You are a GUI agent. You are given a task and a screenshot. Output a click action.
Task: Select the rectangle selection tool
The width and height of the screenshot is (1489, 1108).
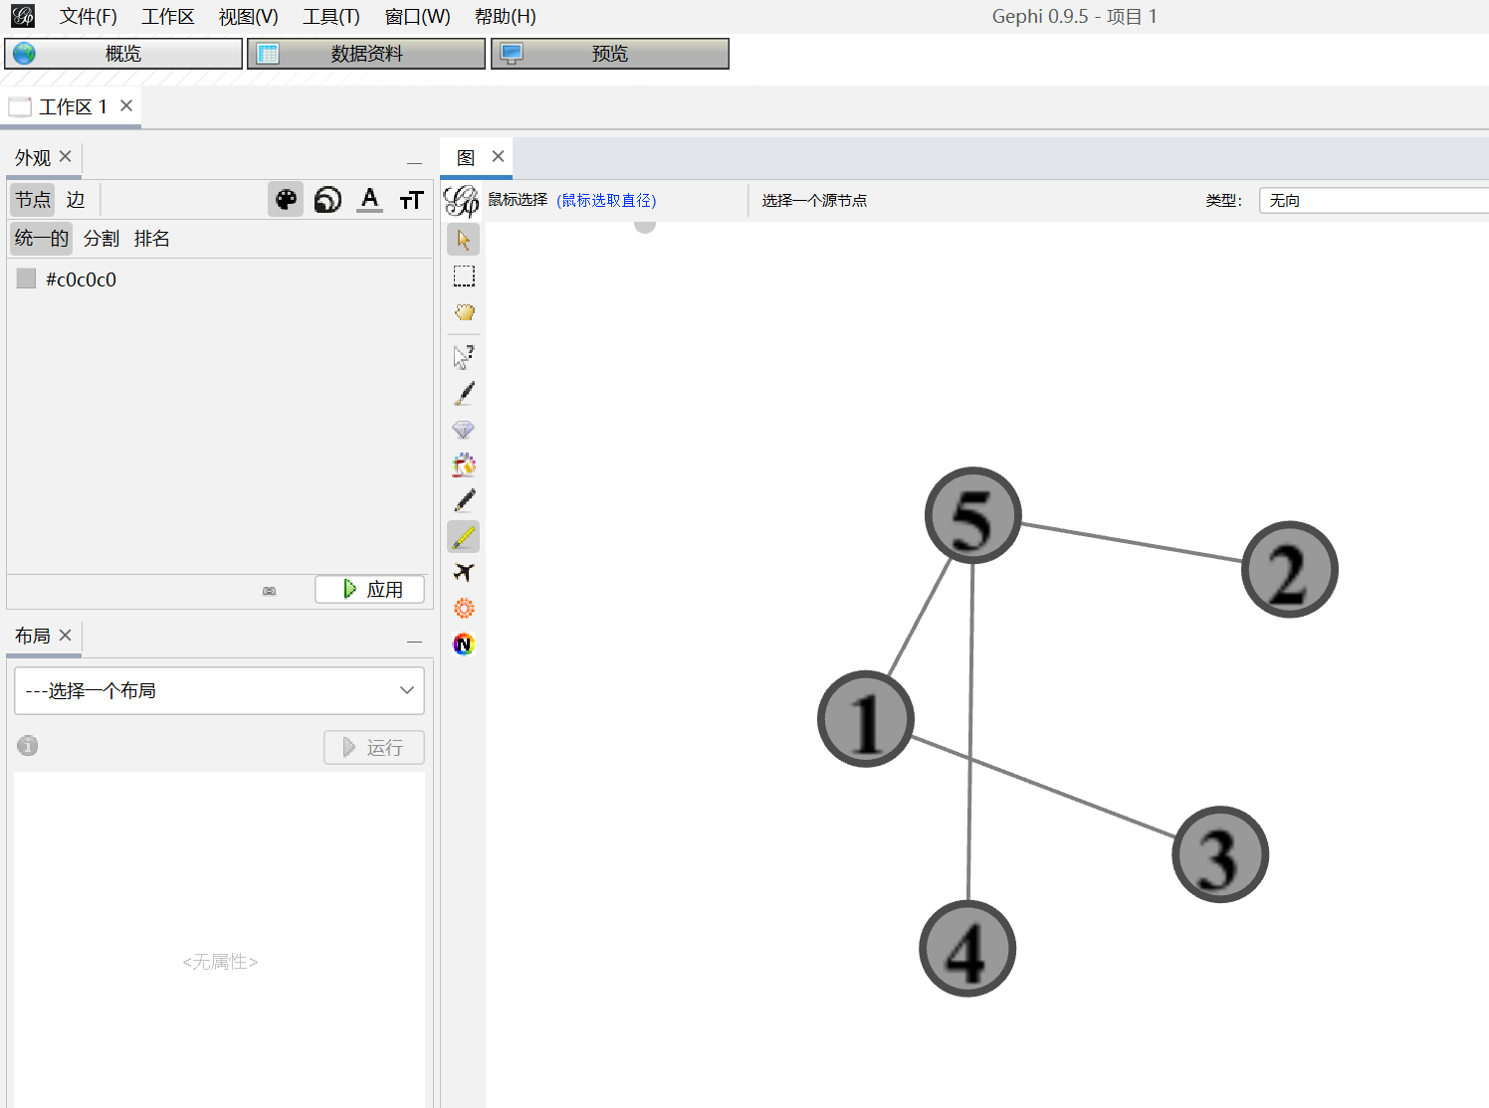point(464,276)
